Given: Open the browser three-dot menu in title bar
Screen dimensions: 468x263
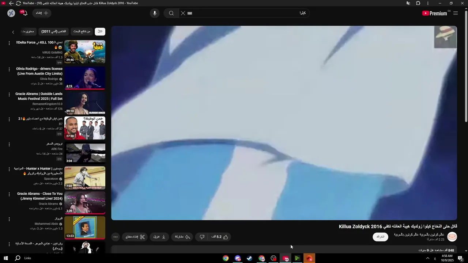Looking at the screenshot, I should pos(428,3).
